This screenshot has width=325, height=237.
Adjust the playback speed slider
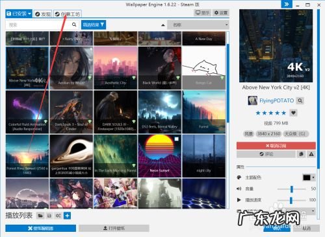292,200
